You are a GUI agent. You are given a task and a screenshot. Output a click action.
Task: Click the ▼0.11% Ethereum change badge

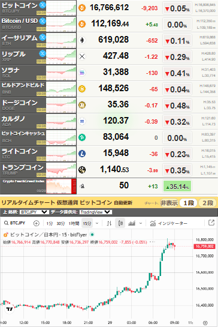tap(177, 41)
